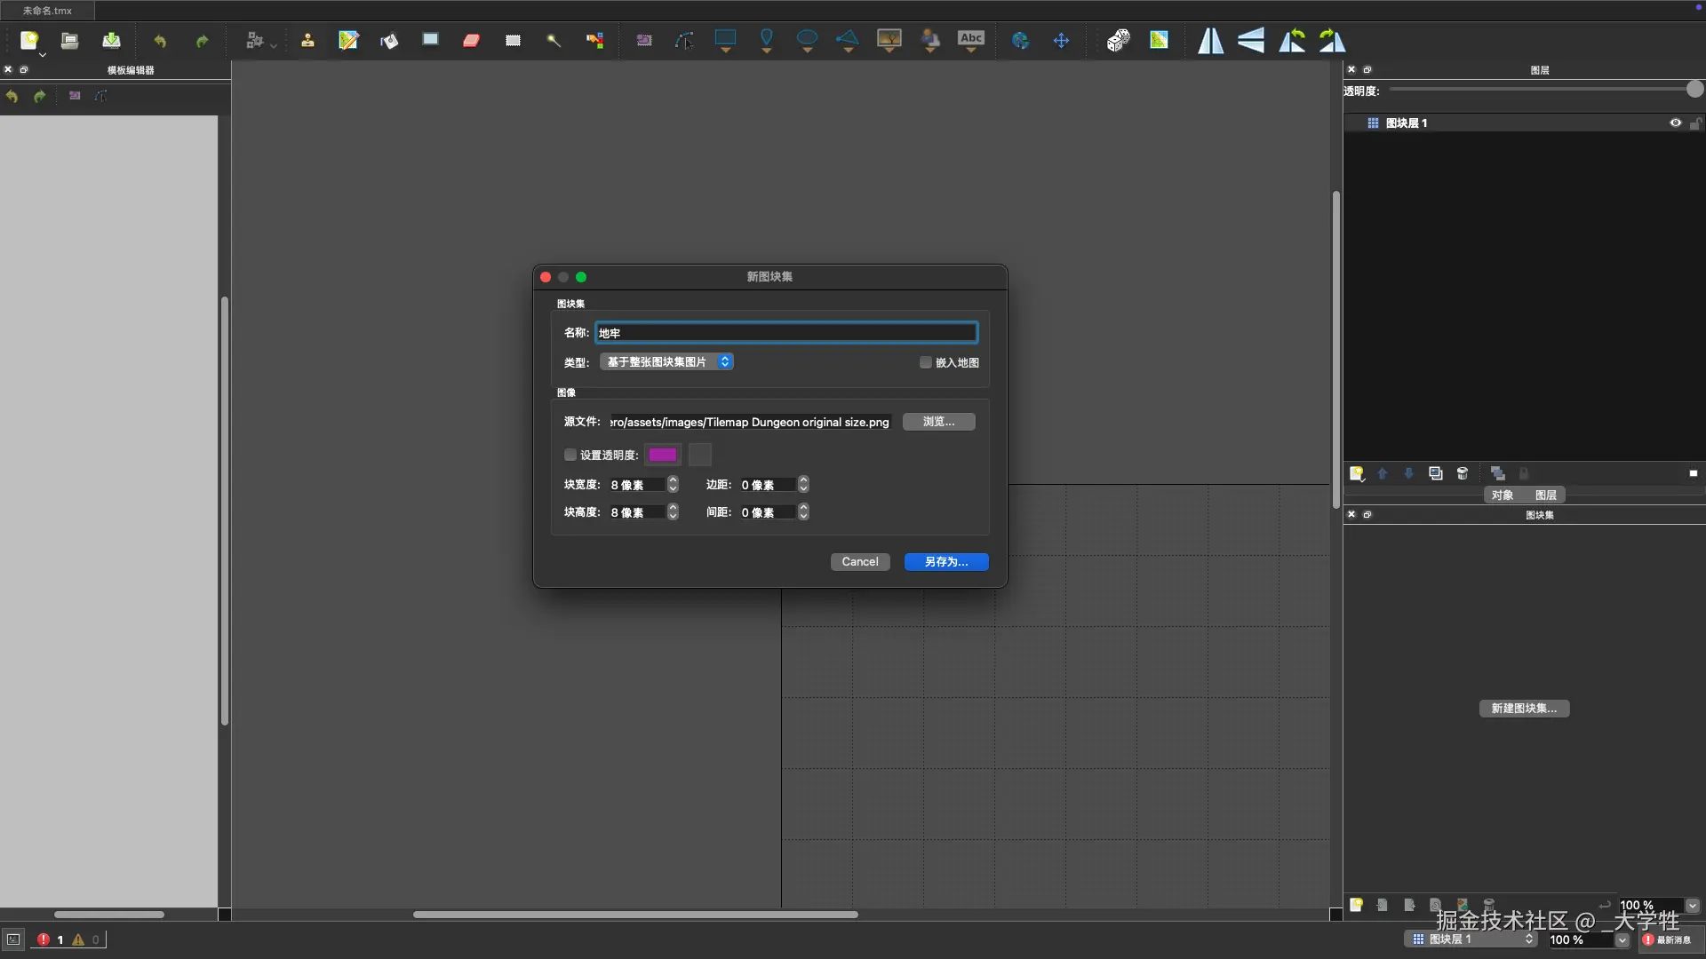
Task: Click the 浏览... browse button
Action: pyautogui.click(x=938, y=422)
